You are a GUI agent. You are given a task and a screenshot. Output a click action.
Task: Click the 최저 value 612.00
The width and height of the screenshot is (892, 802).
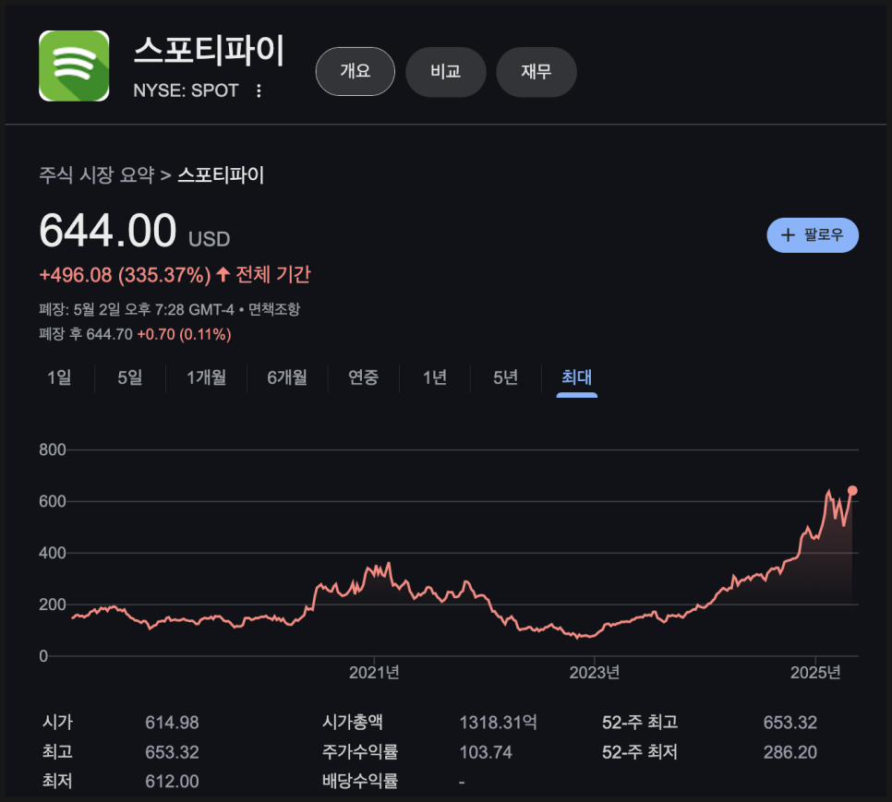point(172,782)
